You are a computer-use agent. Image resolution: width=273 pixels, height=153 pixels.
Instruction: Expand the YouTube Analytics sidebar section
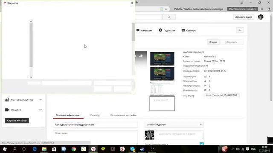(x=41, y=100)
